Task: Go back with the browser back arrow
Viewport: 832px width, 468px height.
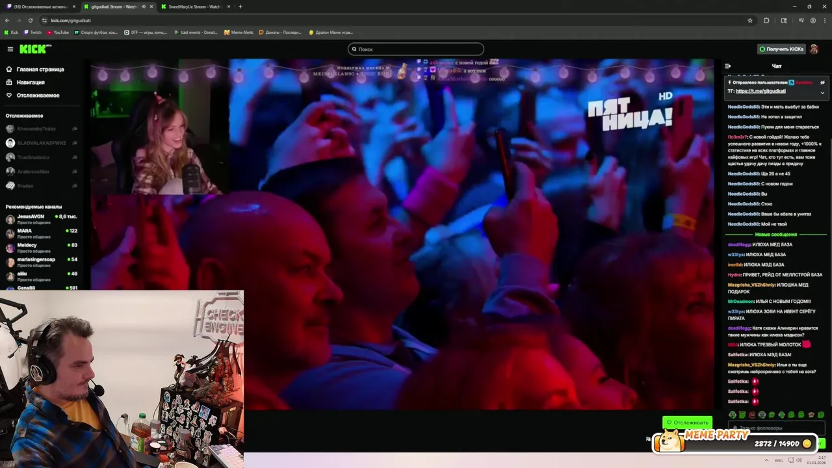Action: [x=7, y=20]
